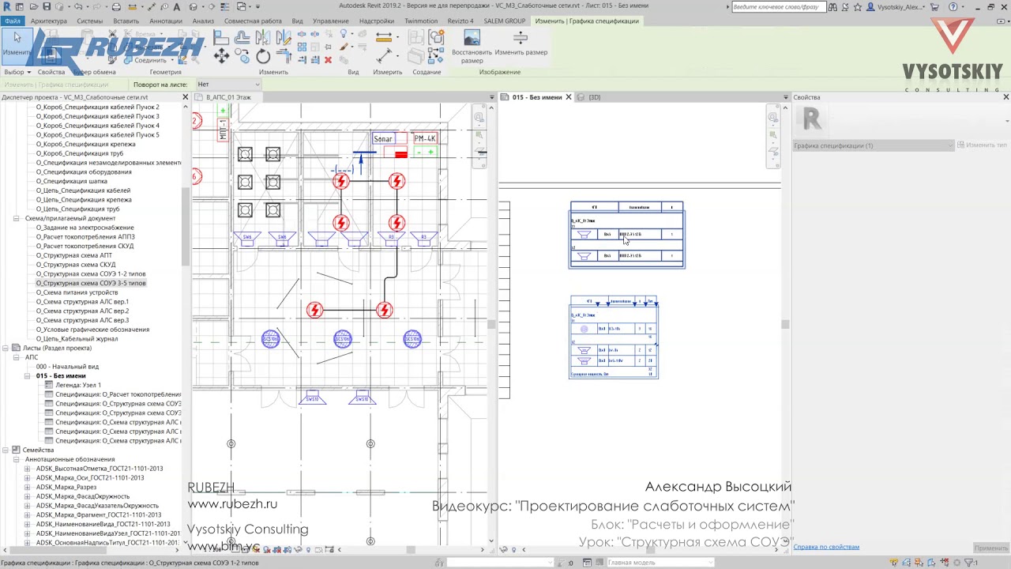
Task: Switch to the Аннотации ribbon tab
Action: coord(165,21)
